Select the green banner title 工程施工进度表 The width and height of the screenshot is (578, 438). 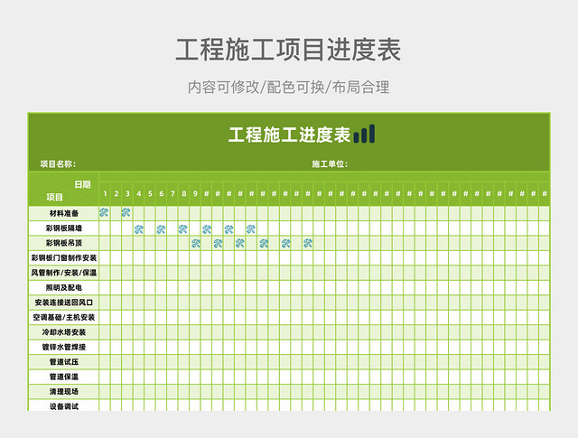289,135
